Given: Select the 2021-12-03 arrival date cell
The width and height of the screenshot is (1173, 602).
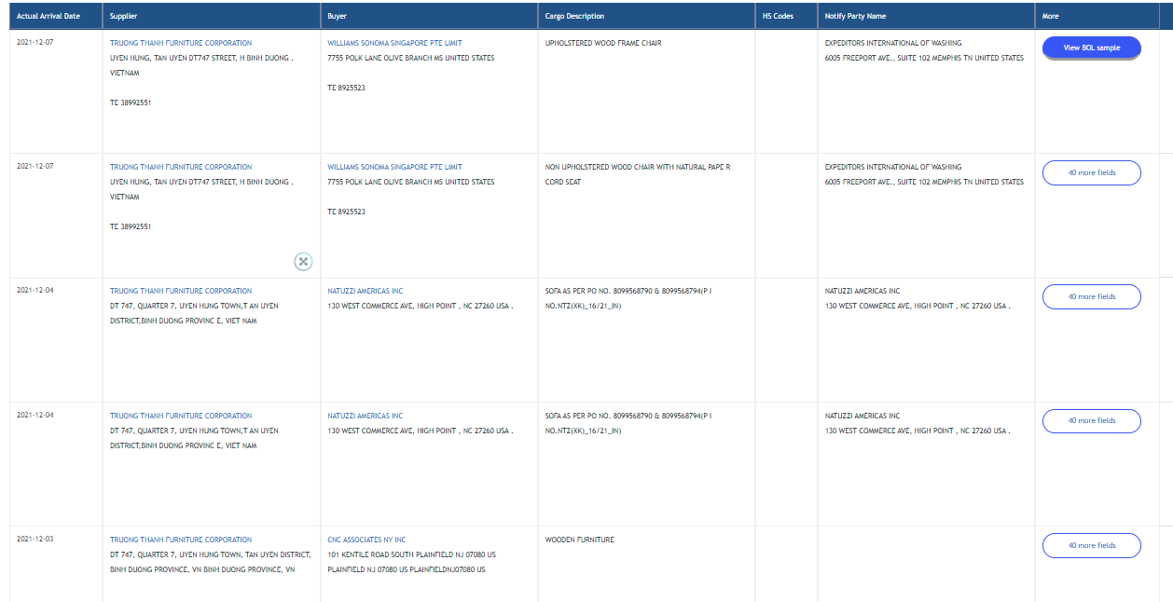Looking at the screenshot, I should [x=35, y=540].
